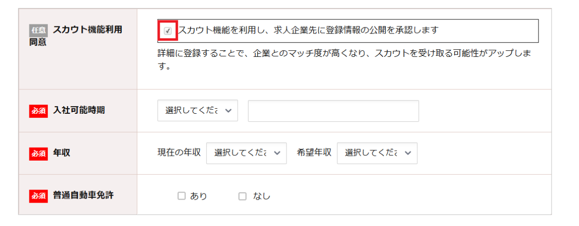Click the red 必須 badge beside 入社可能時期
Screen dimensions: 579x226
[x=38, y=111]
